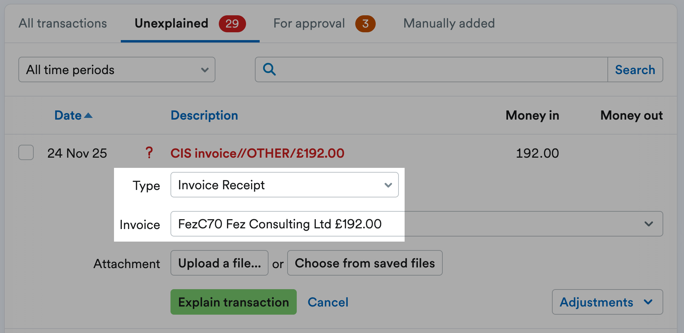Click the chevron on the Type field
This screenshot has width=684, height=333.
tap(388, 185)
